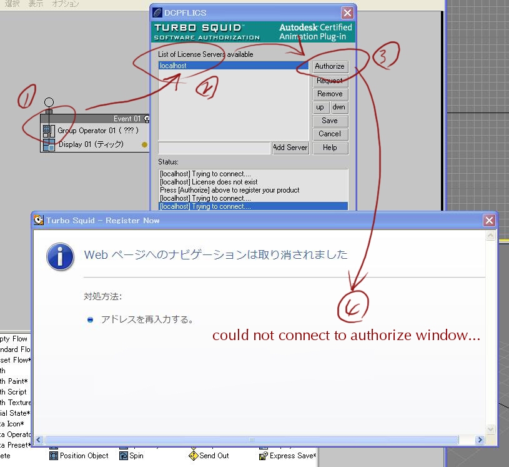Image resolution: width=509 pixels, height=467 pixels.
Task: Click the Authorize button in DCPFLICS
Action: [x=330, y=66]
